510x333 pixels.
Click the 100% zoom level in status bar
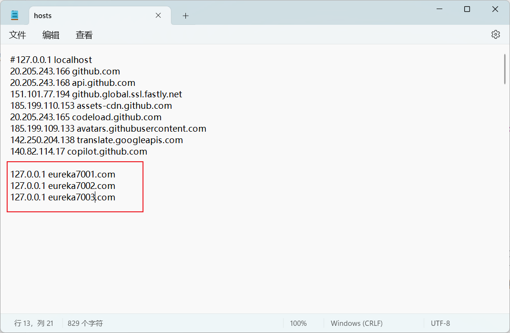[298, 323]
